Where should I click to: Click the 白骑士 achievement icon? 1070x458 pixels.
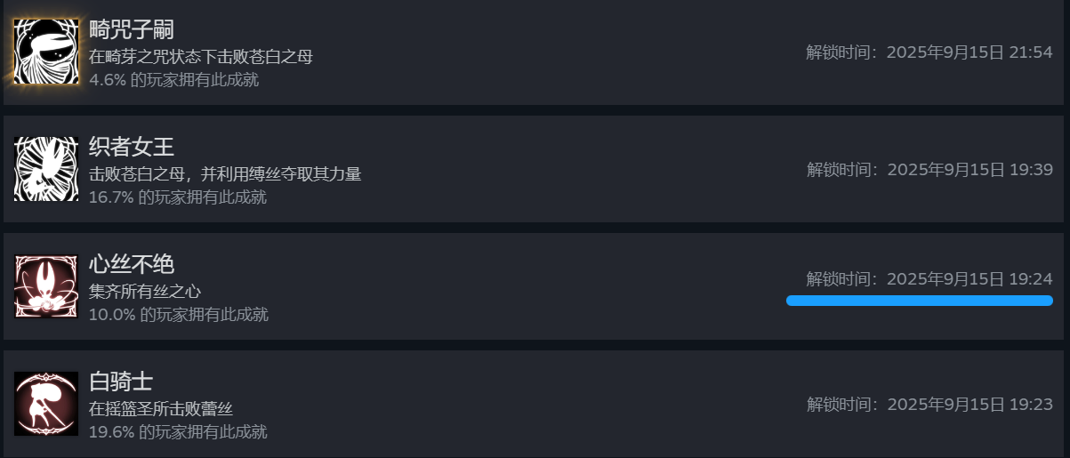[x=46, y=404]
